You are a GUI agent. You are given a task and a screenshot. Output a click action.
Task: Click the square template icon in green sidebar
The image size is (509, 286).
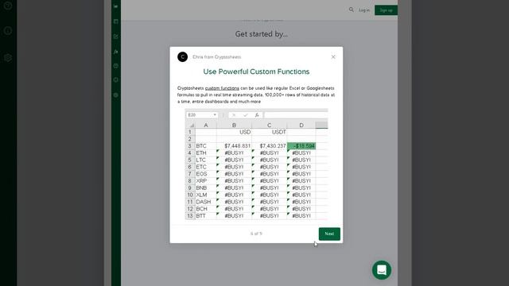[x=116, y=21]
